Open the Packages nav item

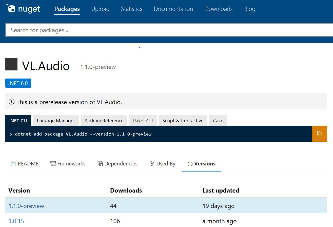tap(67, 9)
